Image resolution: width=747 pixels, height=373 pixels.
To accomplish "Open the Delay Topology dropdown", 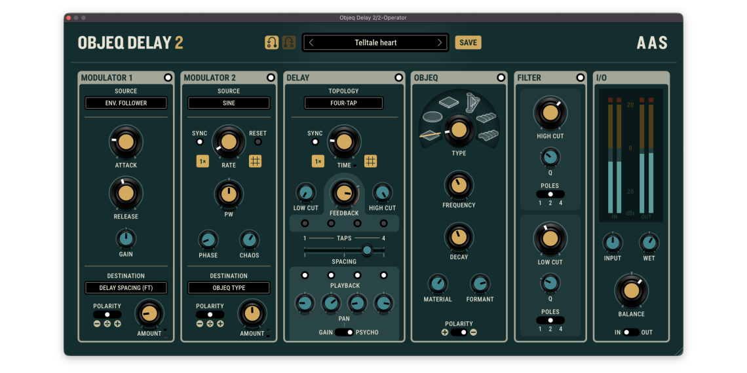I will tap(343, 103).
